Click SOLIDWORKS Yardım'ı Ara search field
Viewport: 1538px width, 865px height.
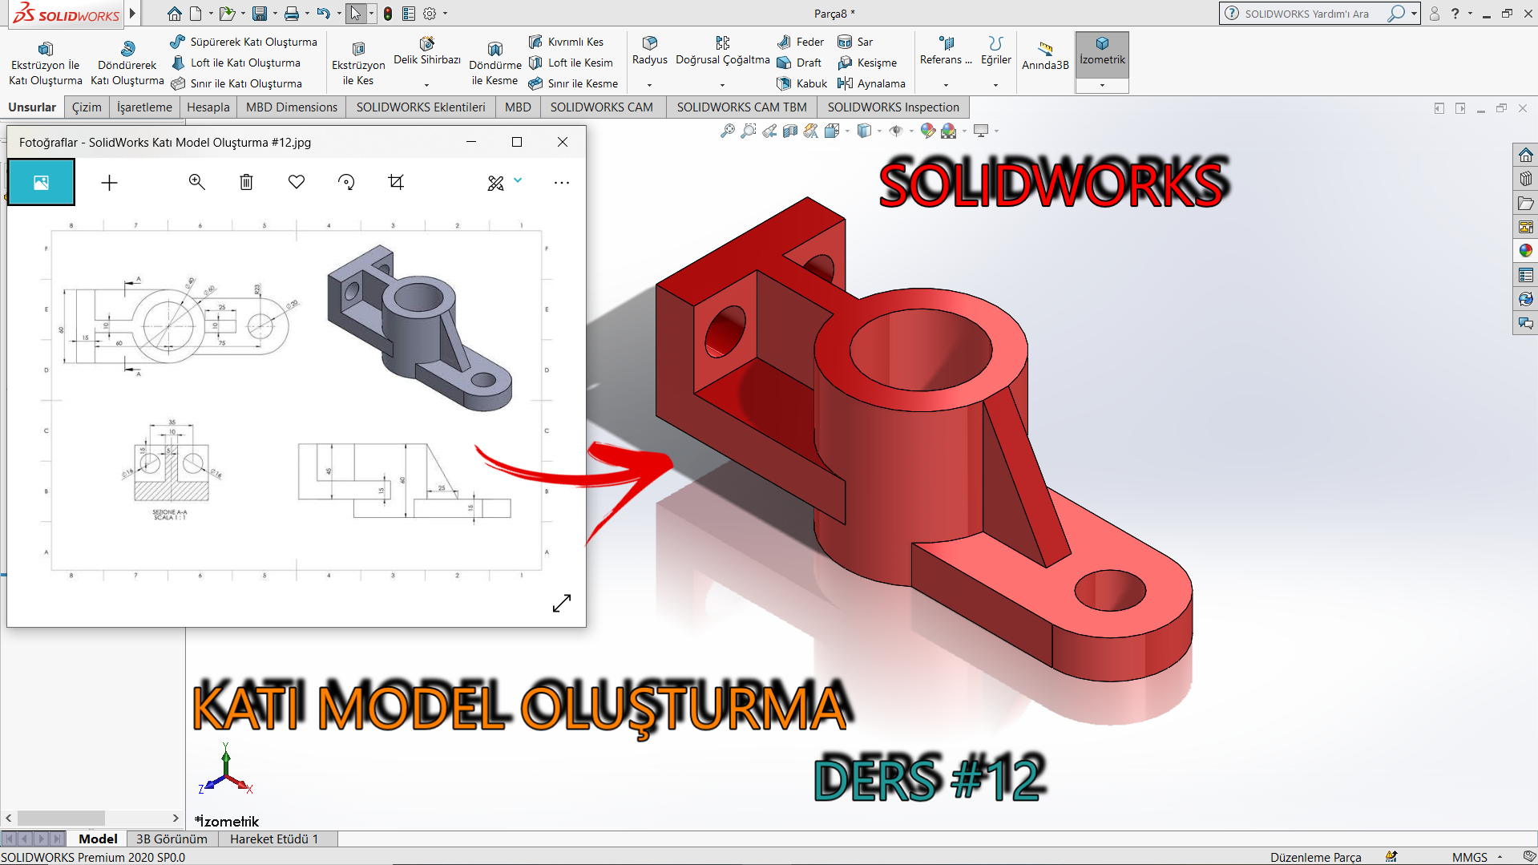click(1310, 14)
